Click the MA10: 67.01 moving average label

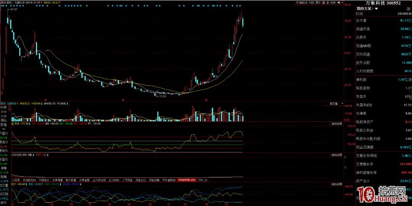[33, 3]
